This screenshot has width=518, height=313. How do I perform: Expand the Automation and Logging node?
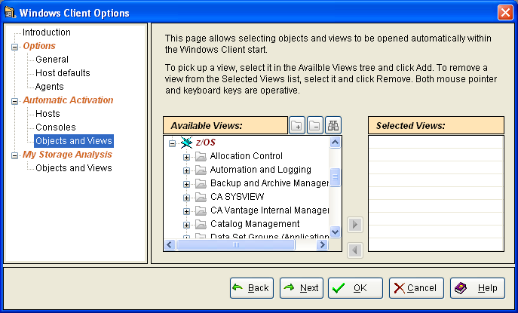pos(186,170)
